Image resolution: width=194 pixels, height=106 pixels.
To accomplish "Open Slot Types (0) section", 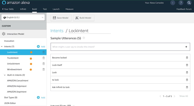I will coord(11,97).
